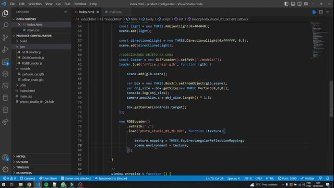Select office_chair.glb in models folder
This screenshot has height=188, width=334.
(32, 80)
